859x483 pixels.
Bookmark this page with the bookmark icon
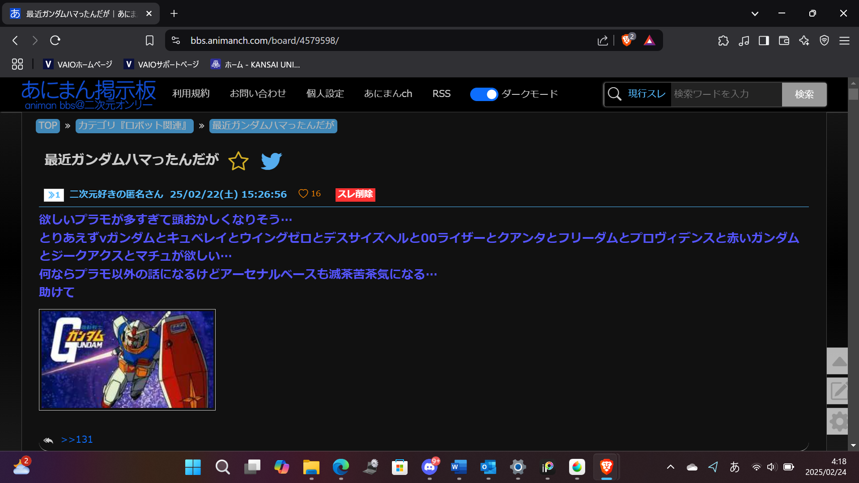pyautogui.click(x=149, y=41)
